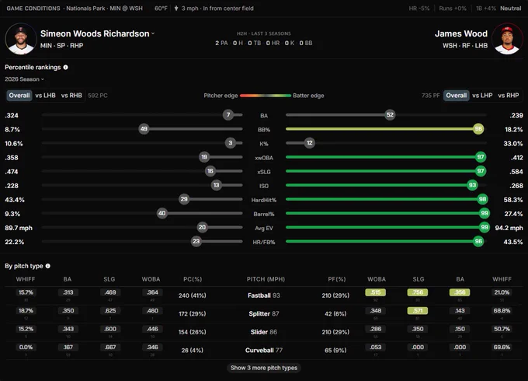
Task: Click the pitcher-side WHIFF column header
Action: point(26,279)
